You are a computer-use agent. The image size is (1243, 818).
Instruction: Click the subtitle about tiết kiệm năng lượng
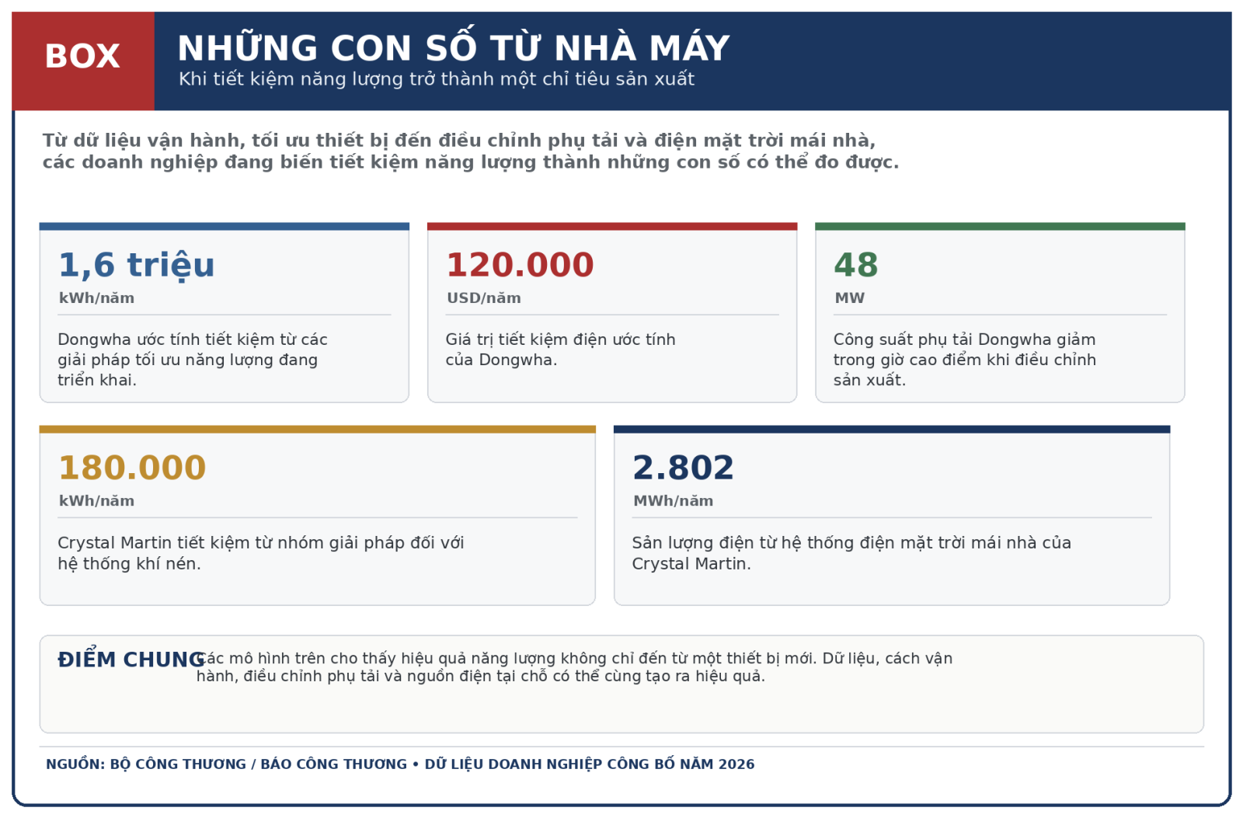[437, 79]
